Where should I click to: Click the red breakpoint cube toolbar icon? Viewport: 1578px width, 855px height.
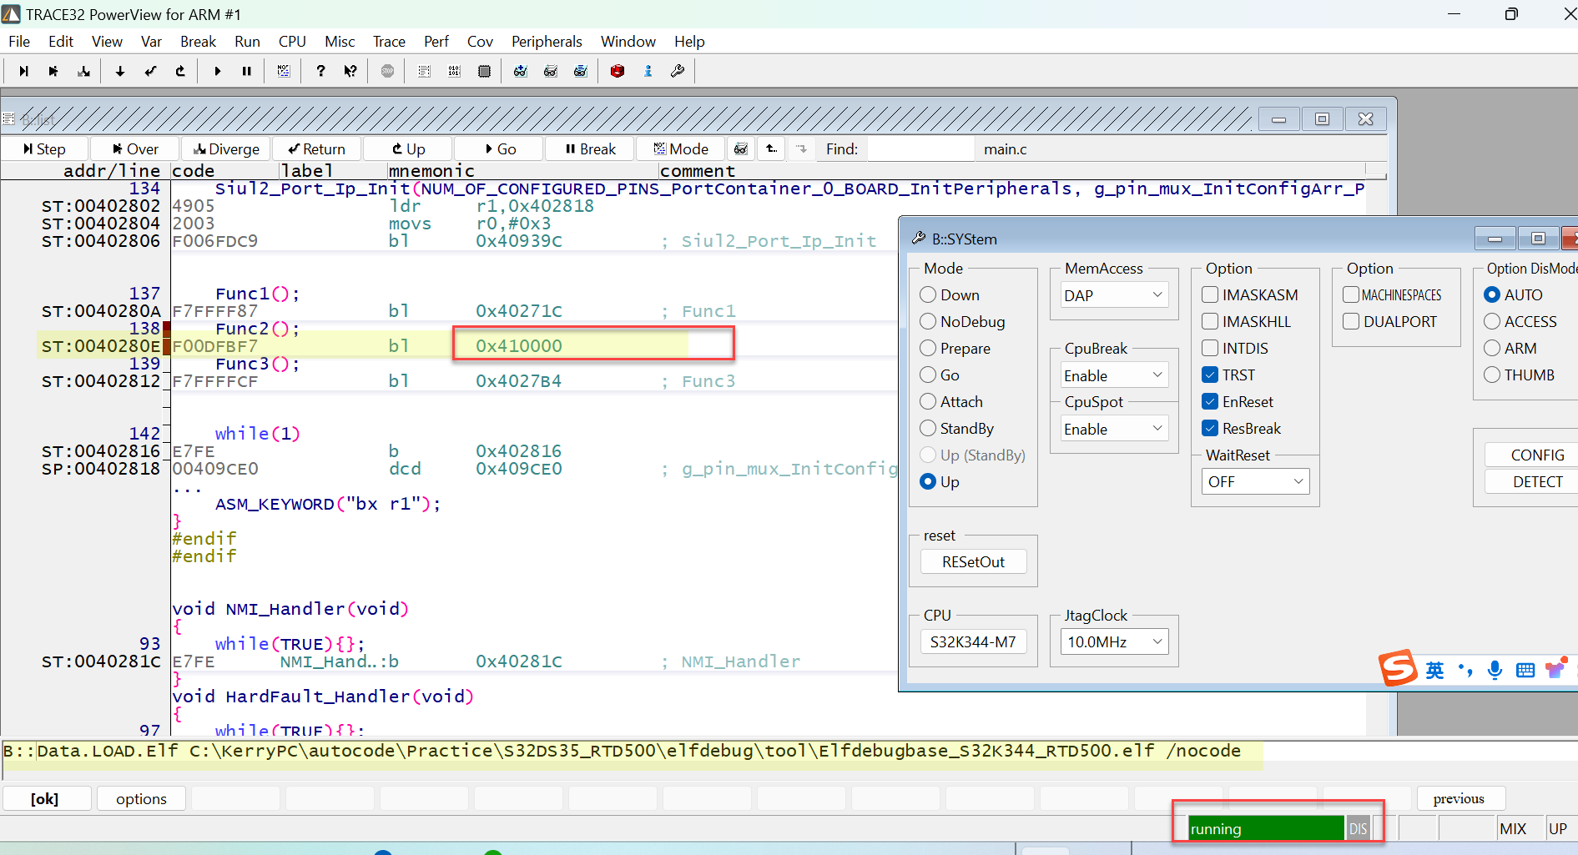[x=618, y=71]
